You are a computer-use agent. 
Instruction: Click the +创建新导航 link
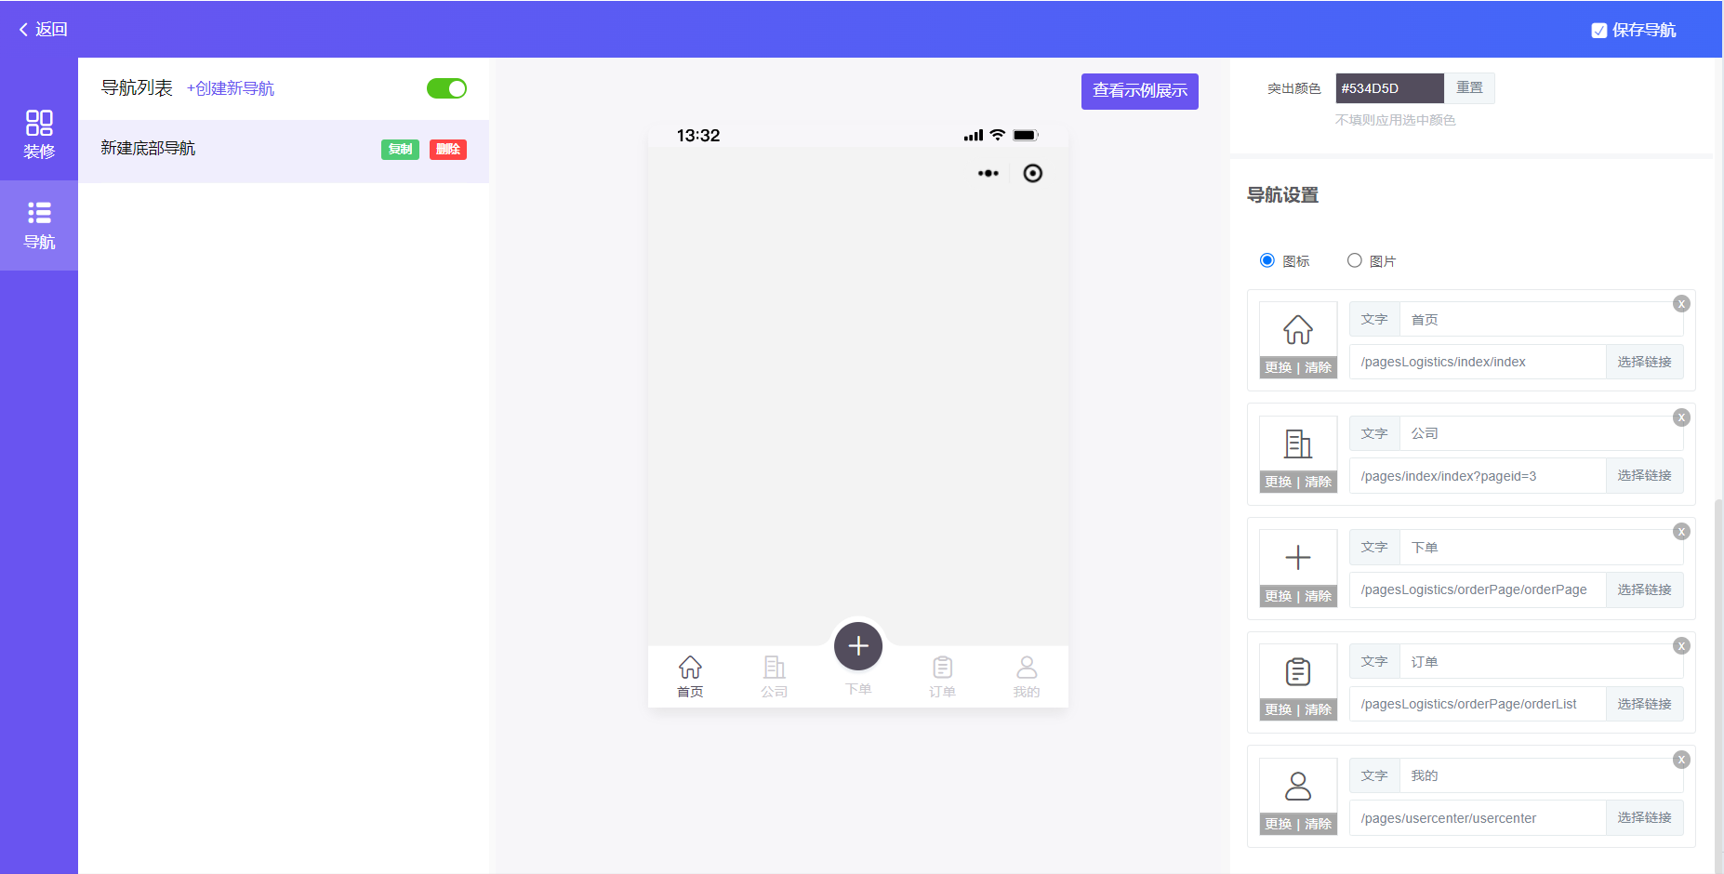[231, 88]
